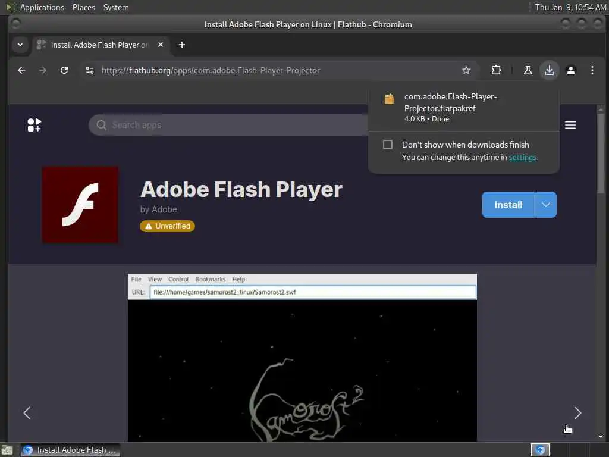Show previous screenshot with left arrow
609x457 pixels.
[27, 413]
